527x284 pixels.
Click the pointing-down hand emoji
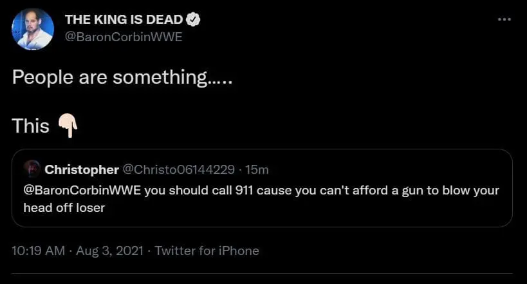point(68,125)
